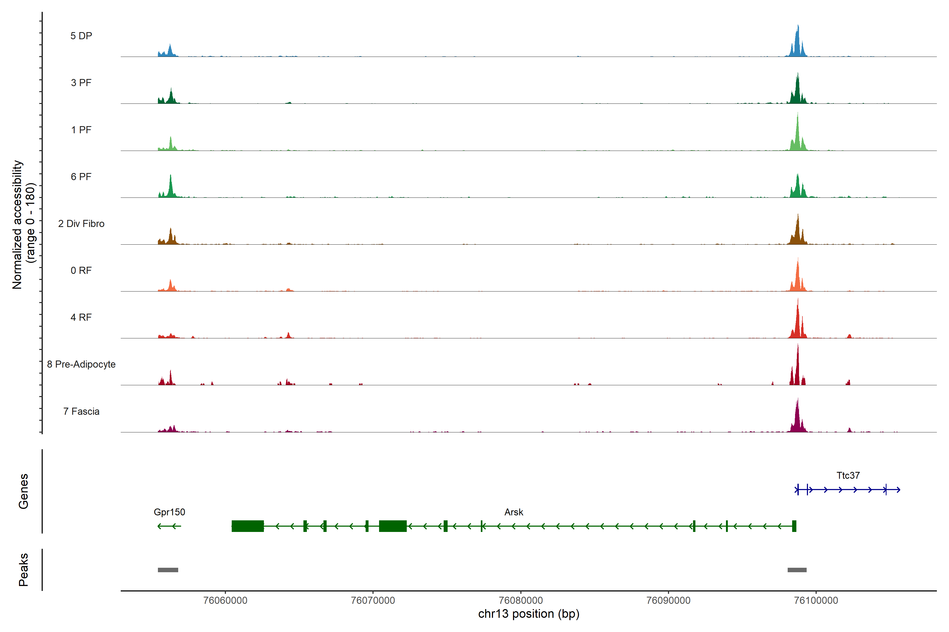Click the right gray peak bar
The width and height of the screenshot is (949, 632).
tap(797, 570)
